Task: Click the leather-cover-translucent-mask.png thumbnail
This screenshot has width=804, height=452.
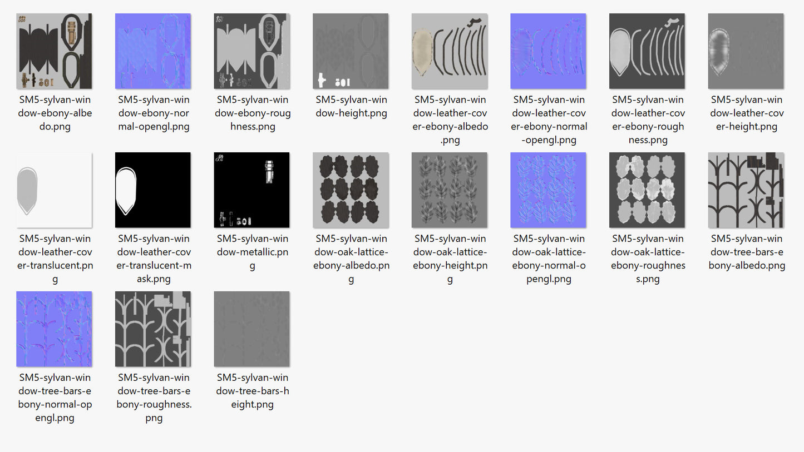Action: [153, 190]
